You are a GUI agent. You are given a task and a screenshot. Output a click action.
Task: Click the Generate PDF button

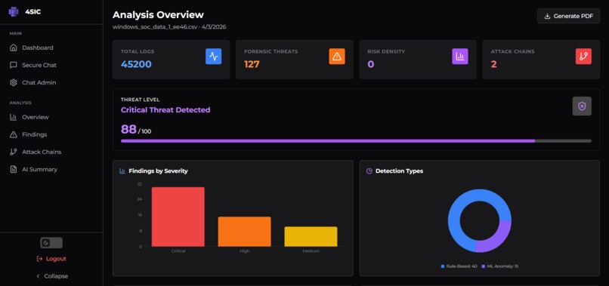(569, 17)
